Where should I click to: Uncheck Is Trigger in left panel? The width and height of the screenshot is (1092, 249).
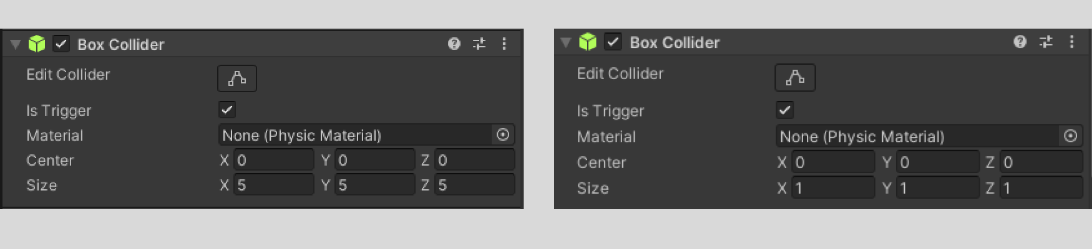tap(227, 110)
